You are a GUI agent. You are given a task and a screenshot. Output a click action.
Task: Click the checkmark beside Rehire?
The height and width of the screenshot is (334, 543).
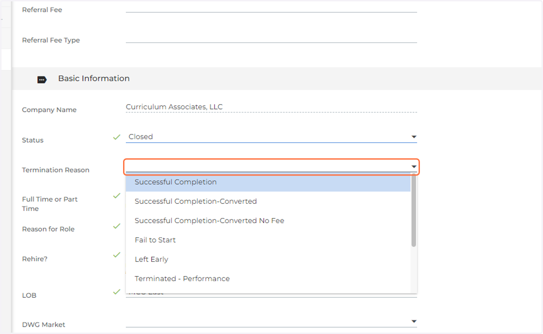click(117, 255)
